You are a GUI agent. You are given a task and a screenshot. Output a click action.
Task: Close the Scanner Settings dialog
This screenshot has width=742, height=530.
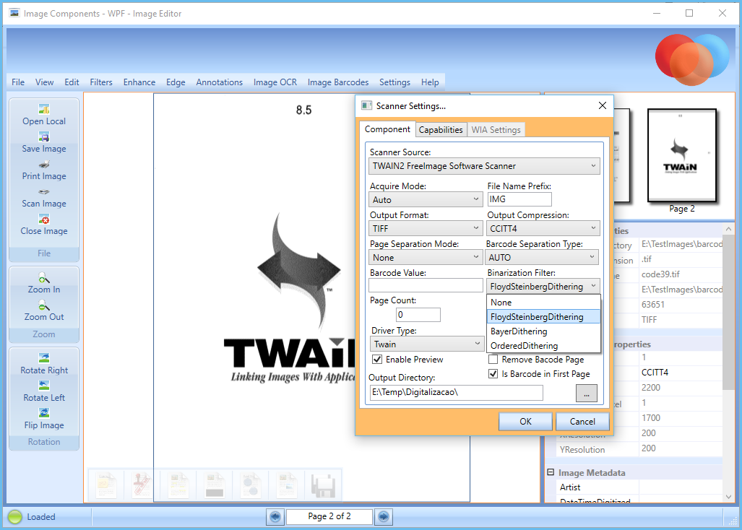point(603,105)
